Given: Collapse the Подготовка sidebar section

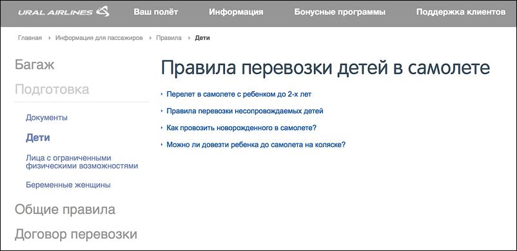Looking at the screenshot, I should [52, 89].
